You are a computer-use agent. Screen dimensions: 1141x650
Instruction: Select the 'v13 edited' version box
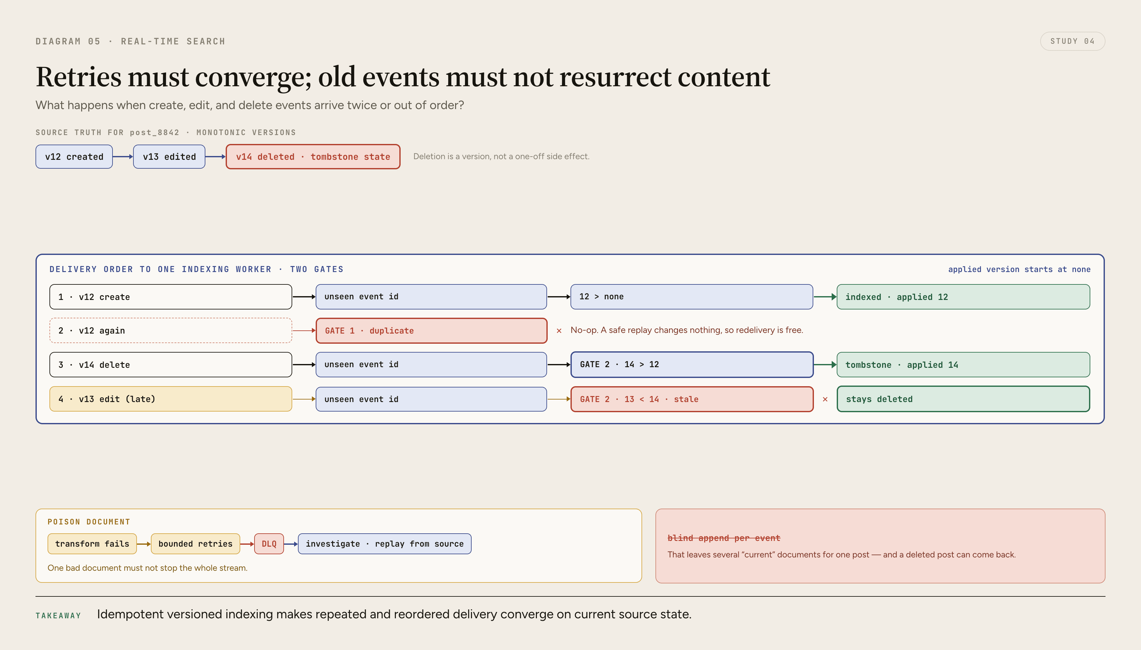169,157
